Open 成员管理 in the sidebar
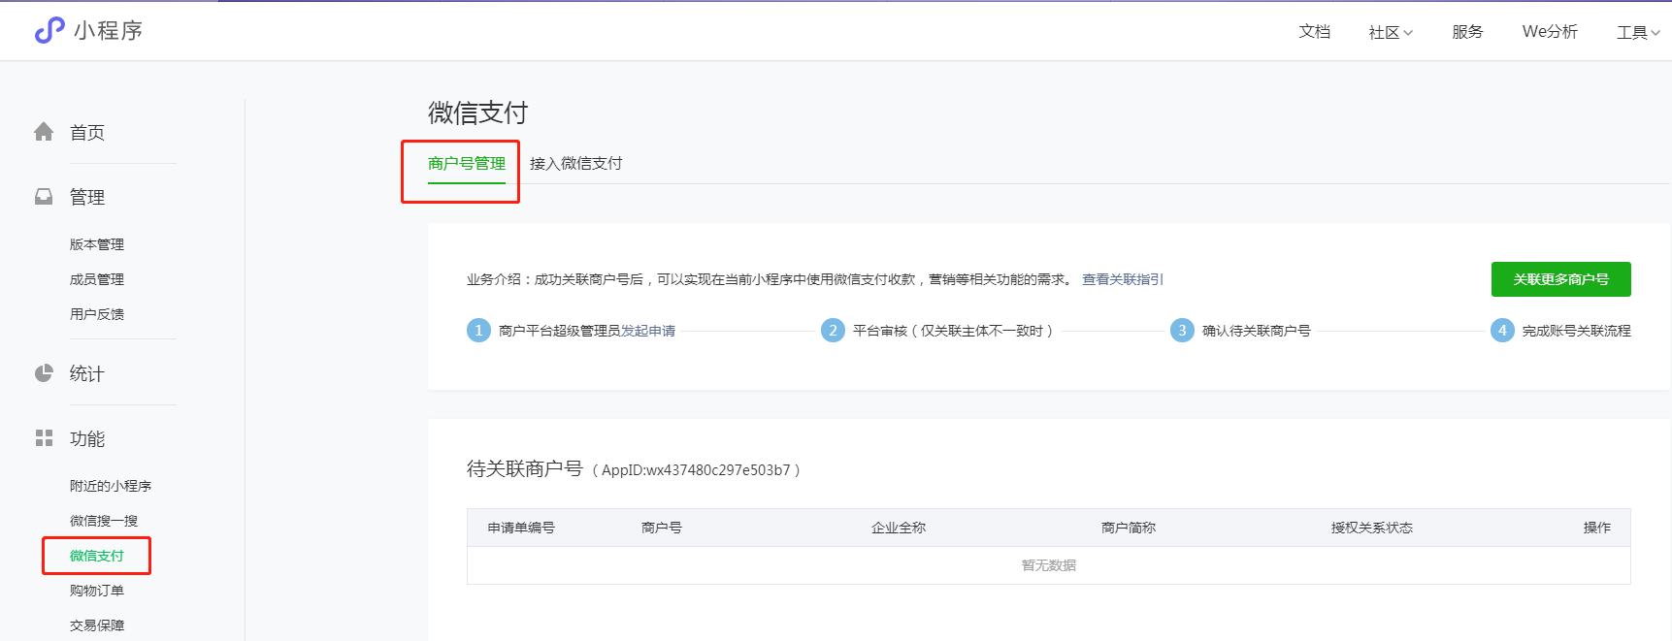Image resolution: width=1672 pixels, height=641 pixels. (x=97, y=279)
